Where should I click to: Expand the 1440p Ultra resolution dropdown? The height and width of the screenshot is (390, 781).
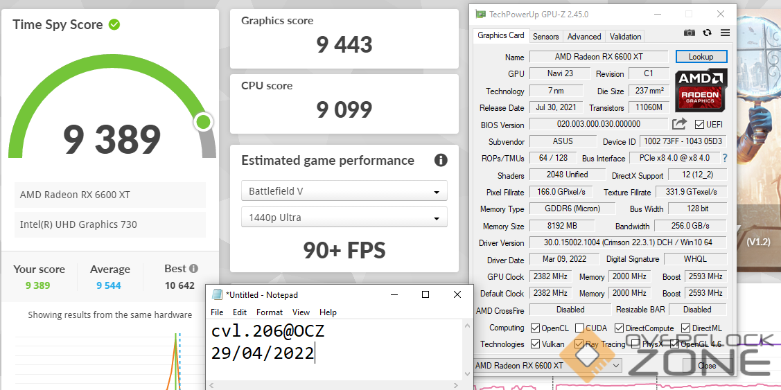344,218
